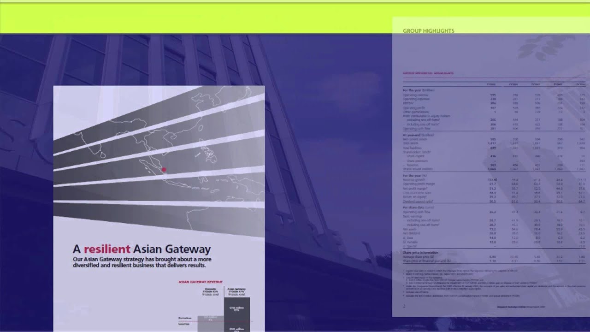Click the red 'GROUP FINANCIAL HIGHLIGHTS' table title

[x=428, y=73]
